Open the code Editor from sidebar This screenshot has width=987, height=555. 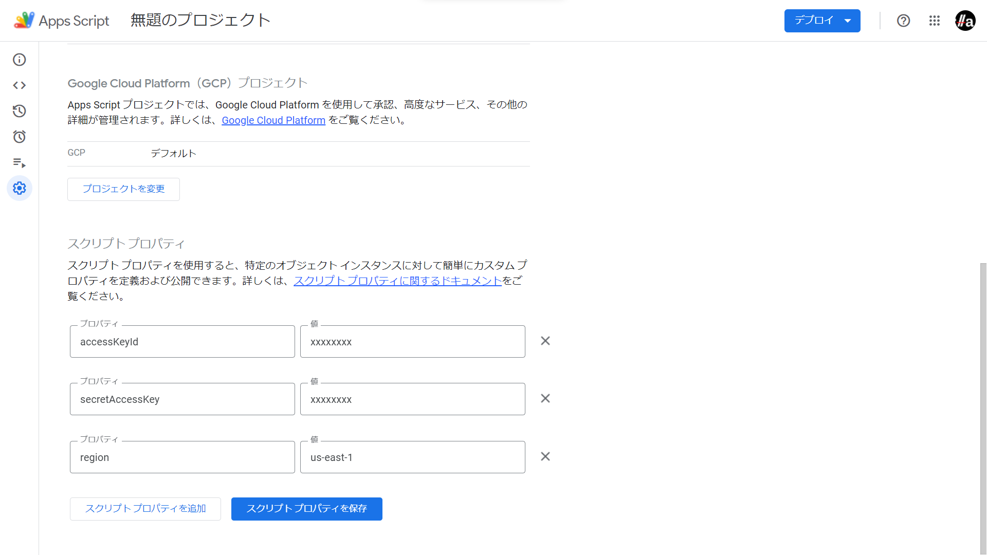pyautogui.click(x=20, y=85)
